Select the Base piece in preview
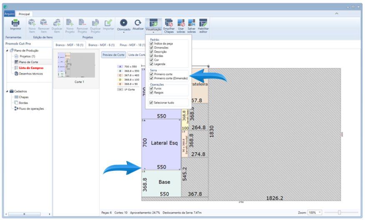This screenshot has width=365, height=220. pyautogui.click(x=161, y=184)
